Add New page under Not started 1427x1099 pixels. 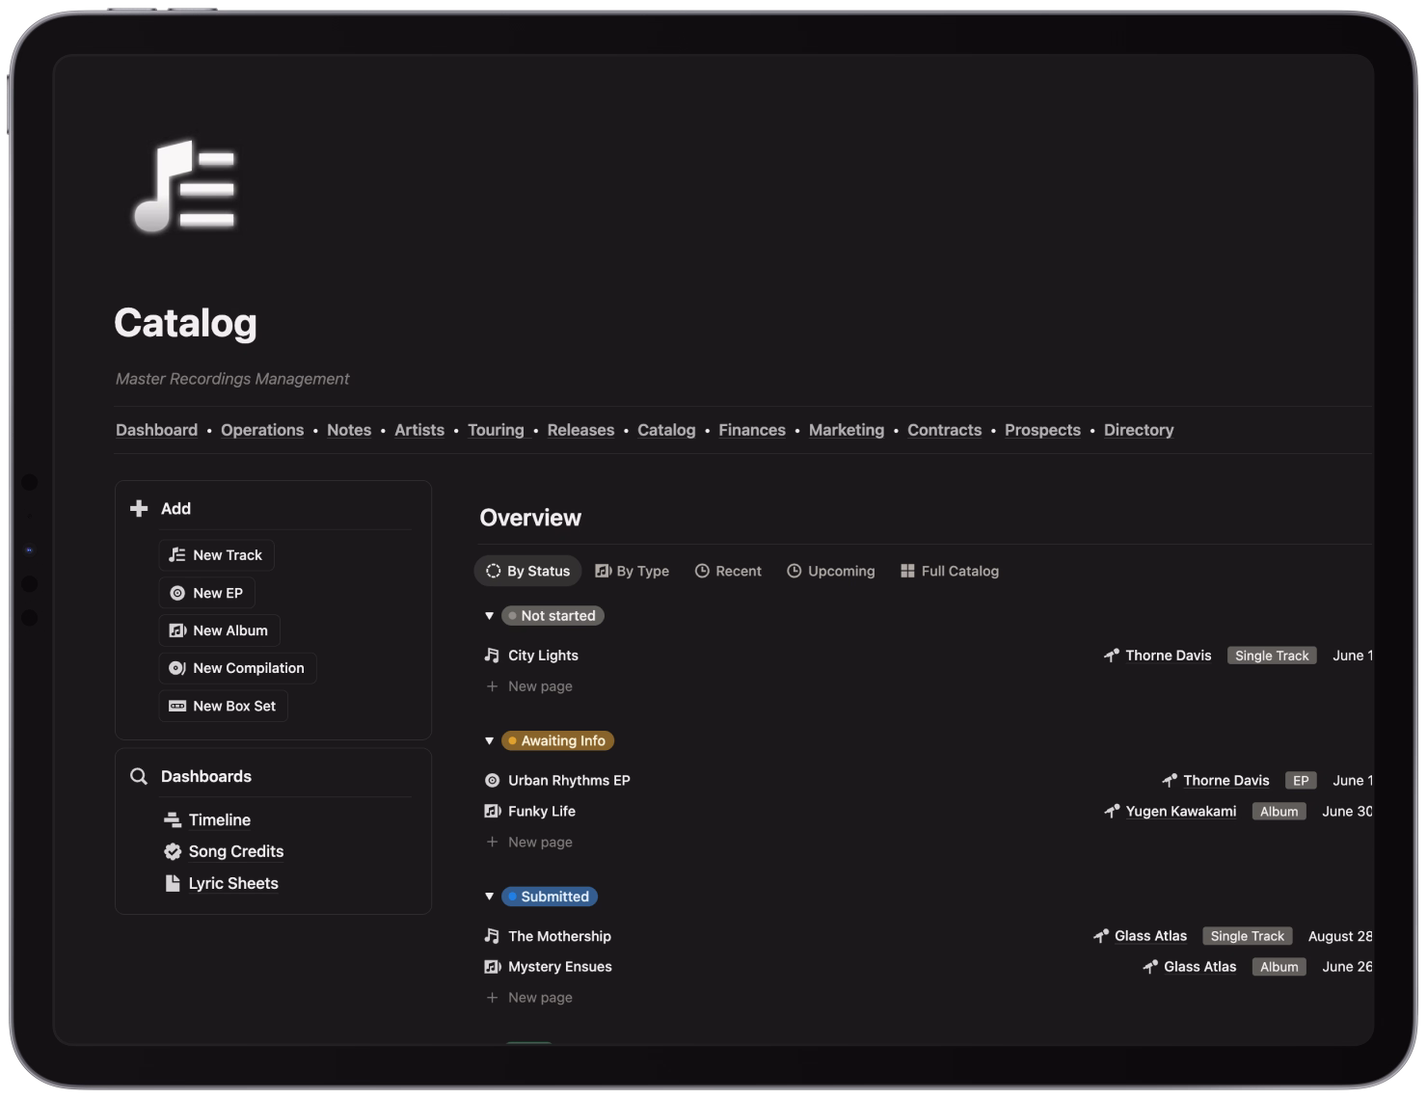point(529,686)
